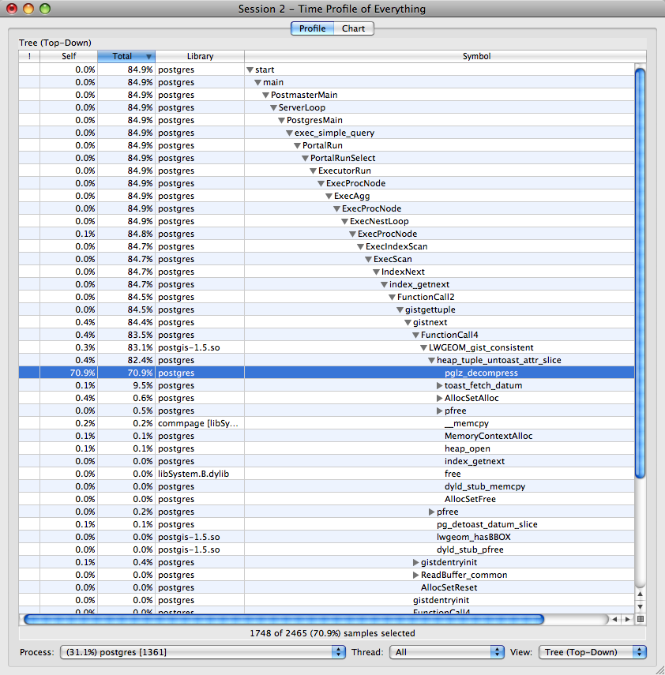Expand the toast_fetch_datum node
The height and width of the screenshot is (675, 665).
click(x=440, y=385)
